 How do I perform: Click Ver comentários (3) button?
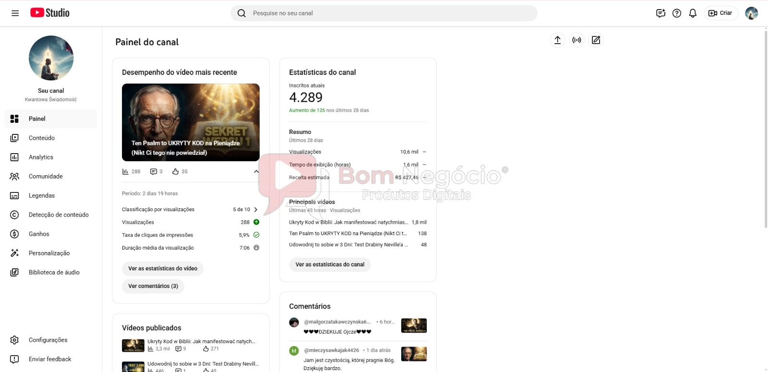[x=153, y=286]
